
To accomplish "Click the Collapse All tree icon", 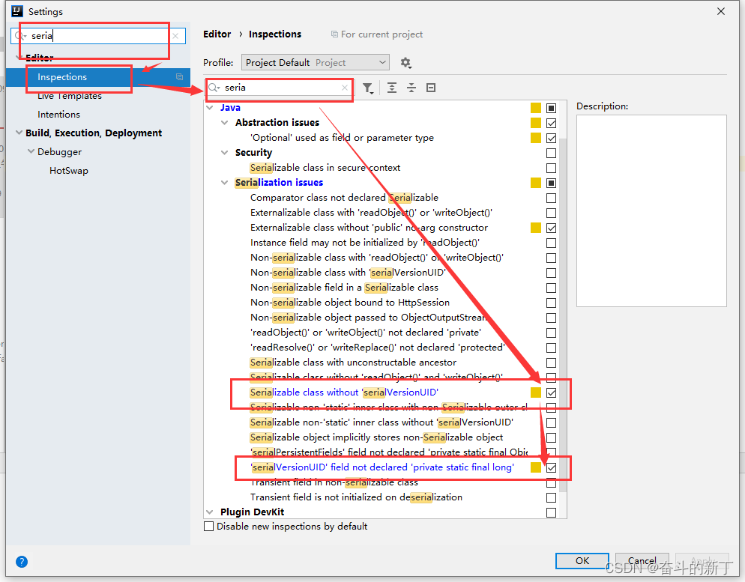I will pos(411,88).
